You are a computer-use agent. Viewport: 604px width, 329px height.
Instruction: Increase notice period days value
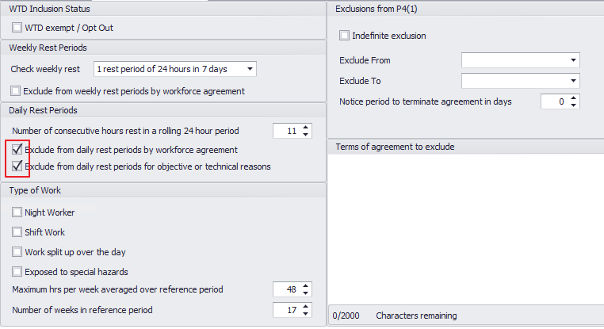pos(574,98)
